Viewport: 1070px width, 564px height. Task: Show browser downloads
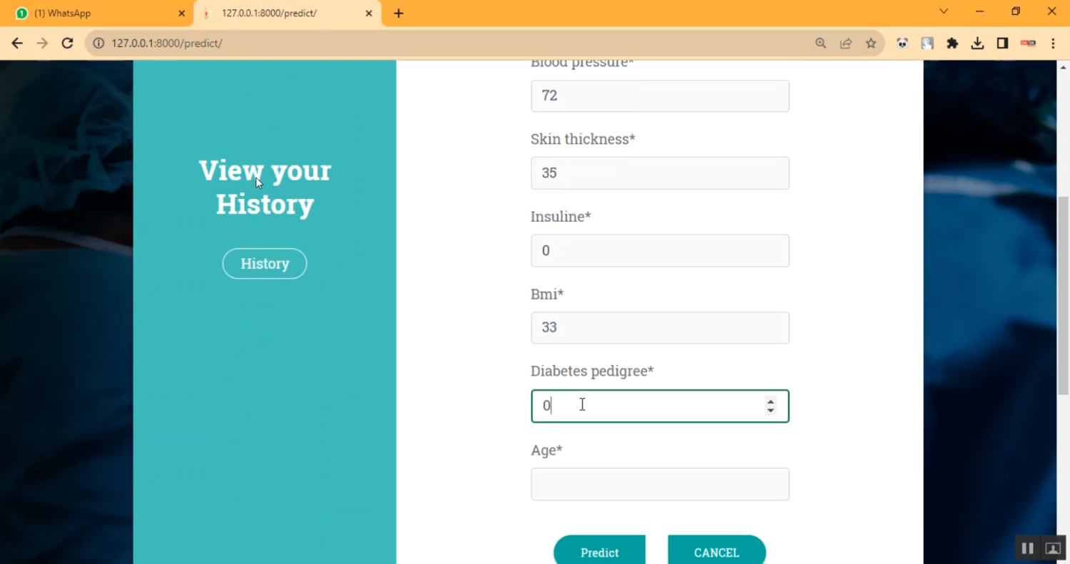[x=977, y=43]
